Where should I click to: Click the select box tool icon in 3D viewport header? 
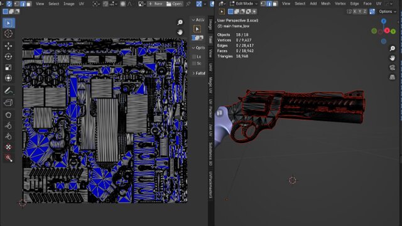tap(222, 11)
